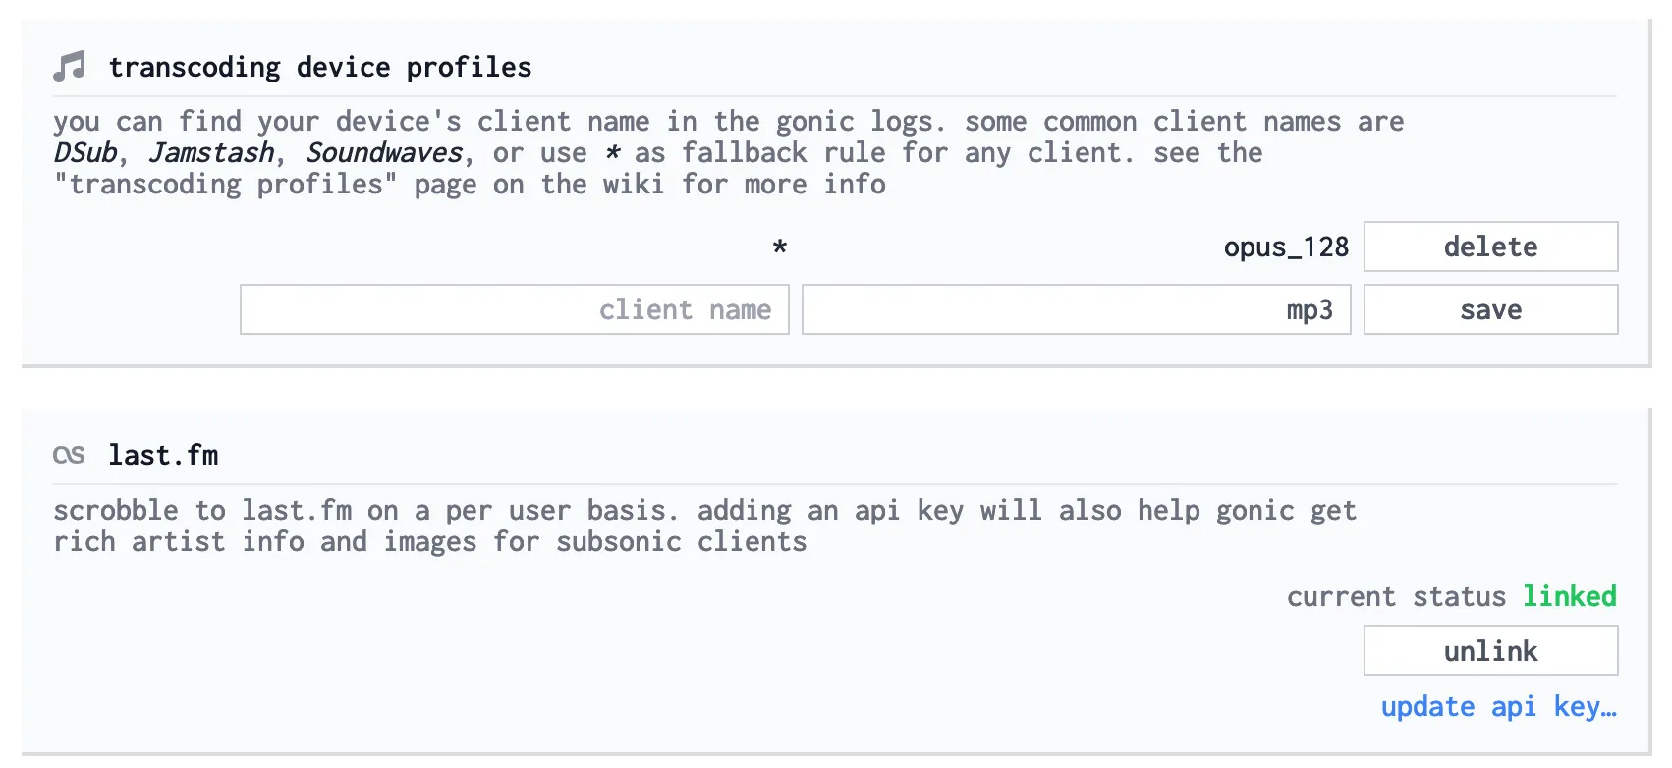Click the italic Jamstash client name
Viewport: 1672px width, 768px height.
click(212, 153)
